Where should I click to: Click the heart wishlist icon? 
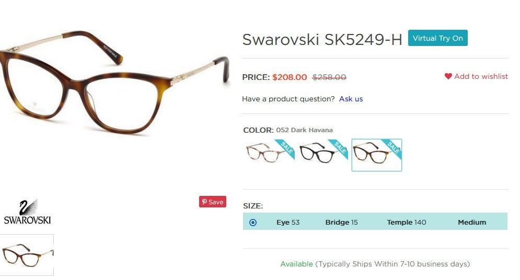pos(448,76)
